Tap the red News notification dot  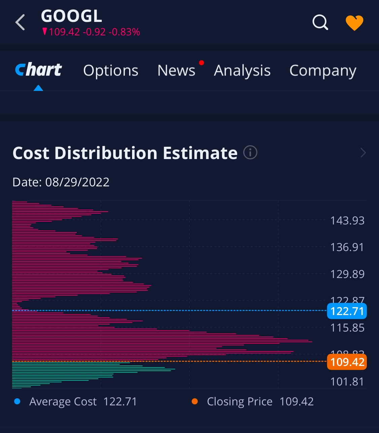pos(201,63)
